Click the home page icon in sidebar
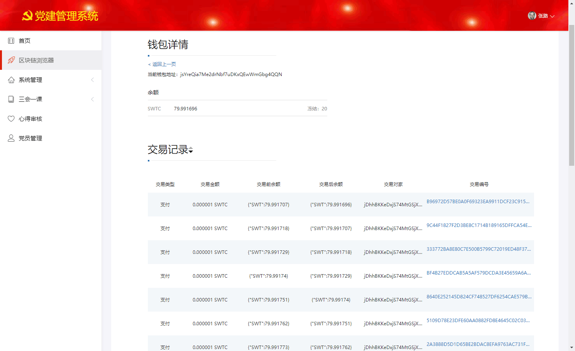 [11, 41]
